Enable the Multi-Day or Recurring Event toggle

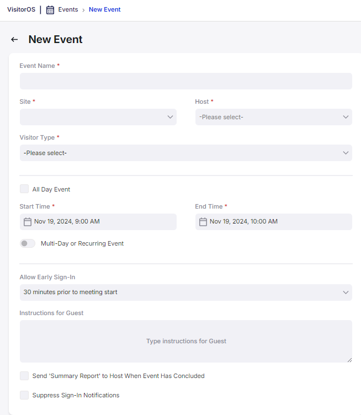click(28, 243)
